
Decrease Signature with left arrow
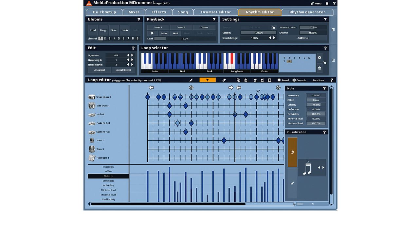pyautogui.click(x=128, y=55)
